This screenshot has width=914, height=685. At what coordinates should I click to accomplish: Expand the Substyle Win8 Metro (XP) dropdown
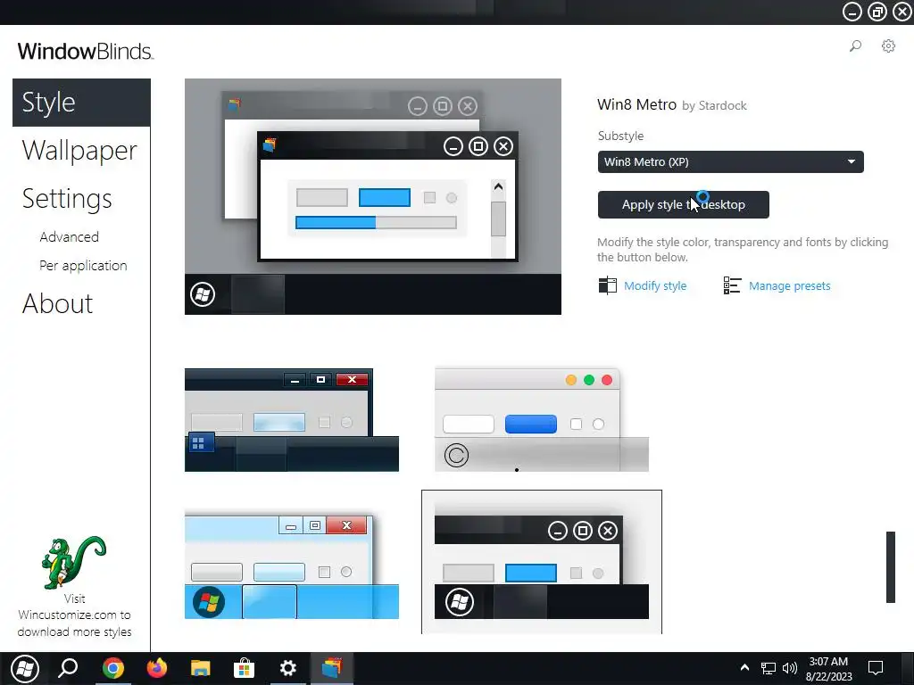[730, 162]
